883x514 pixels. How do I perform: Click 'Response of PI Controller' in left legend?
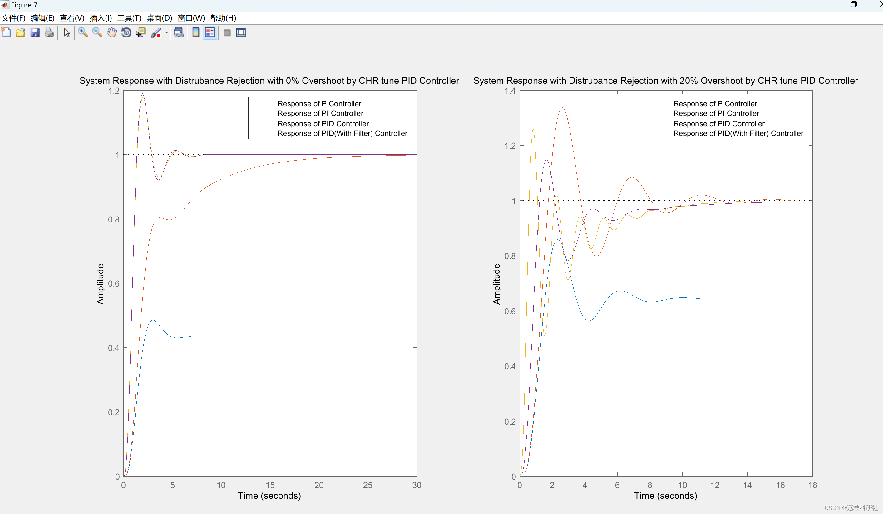[320, 113]
